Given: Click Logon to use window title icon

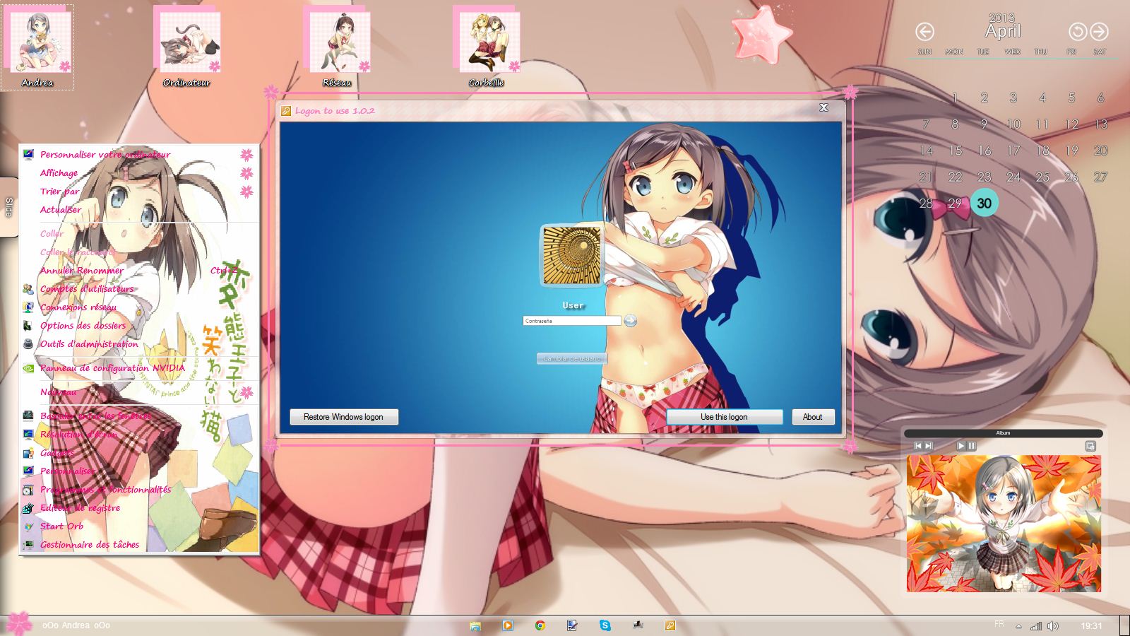Looking at the screenshot, I should click(x=286, y=111).
